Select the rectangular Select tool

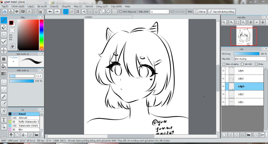(4, 82)
